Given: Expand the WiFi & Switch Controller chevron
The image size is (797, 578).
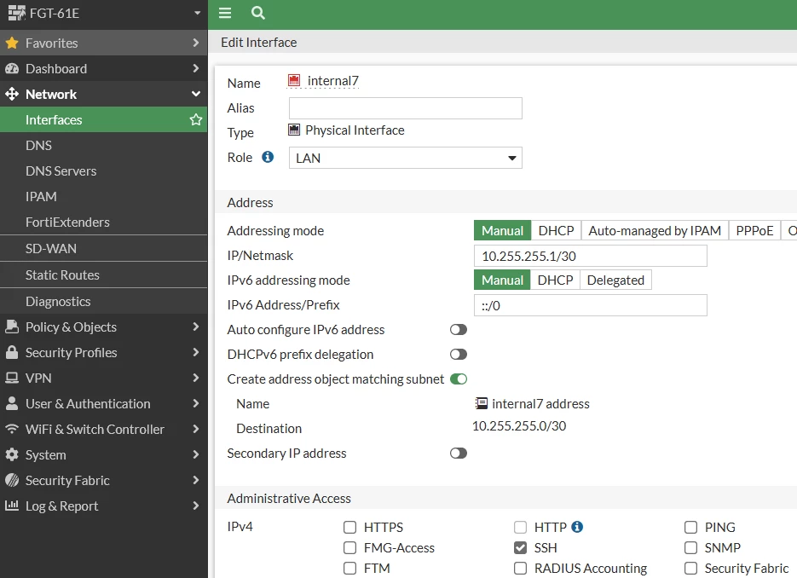Looking at the screenshot, I should pyautogui.click(x=196, y=429).
